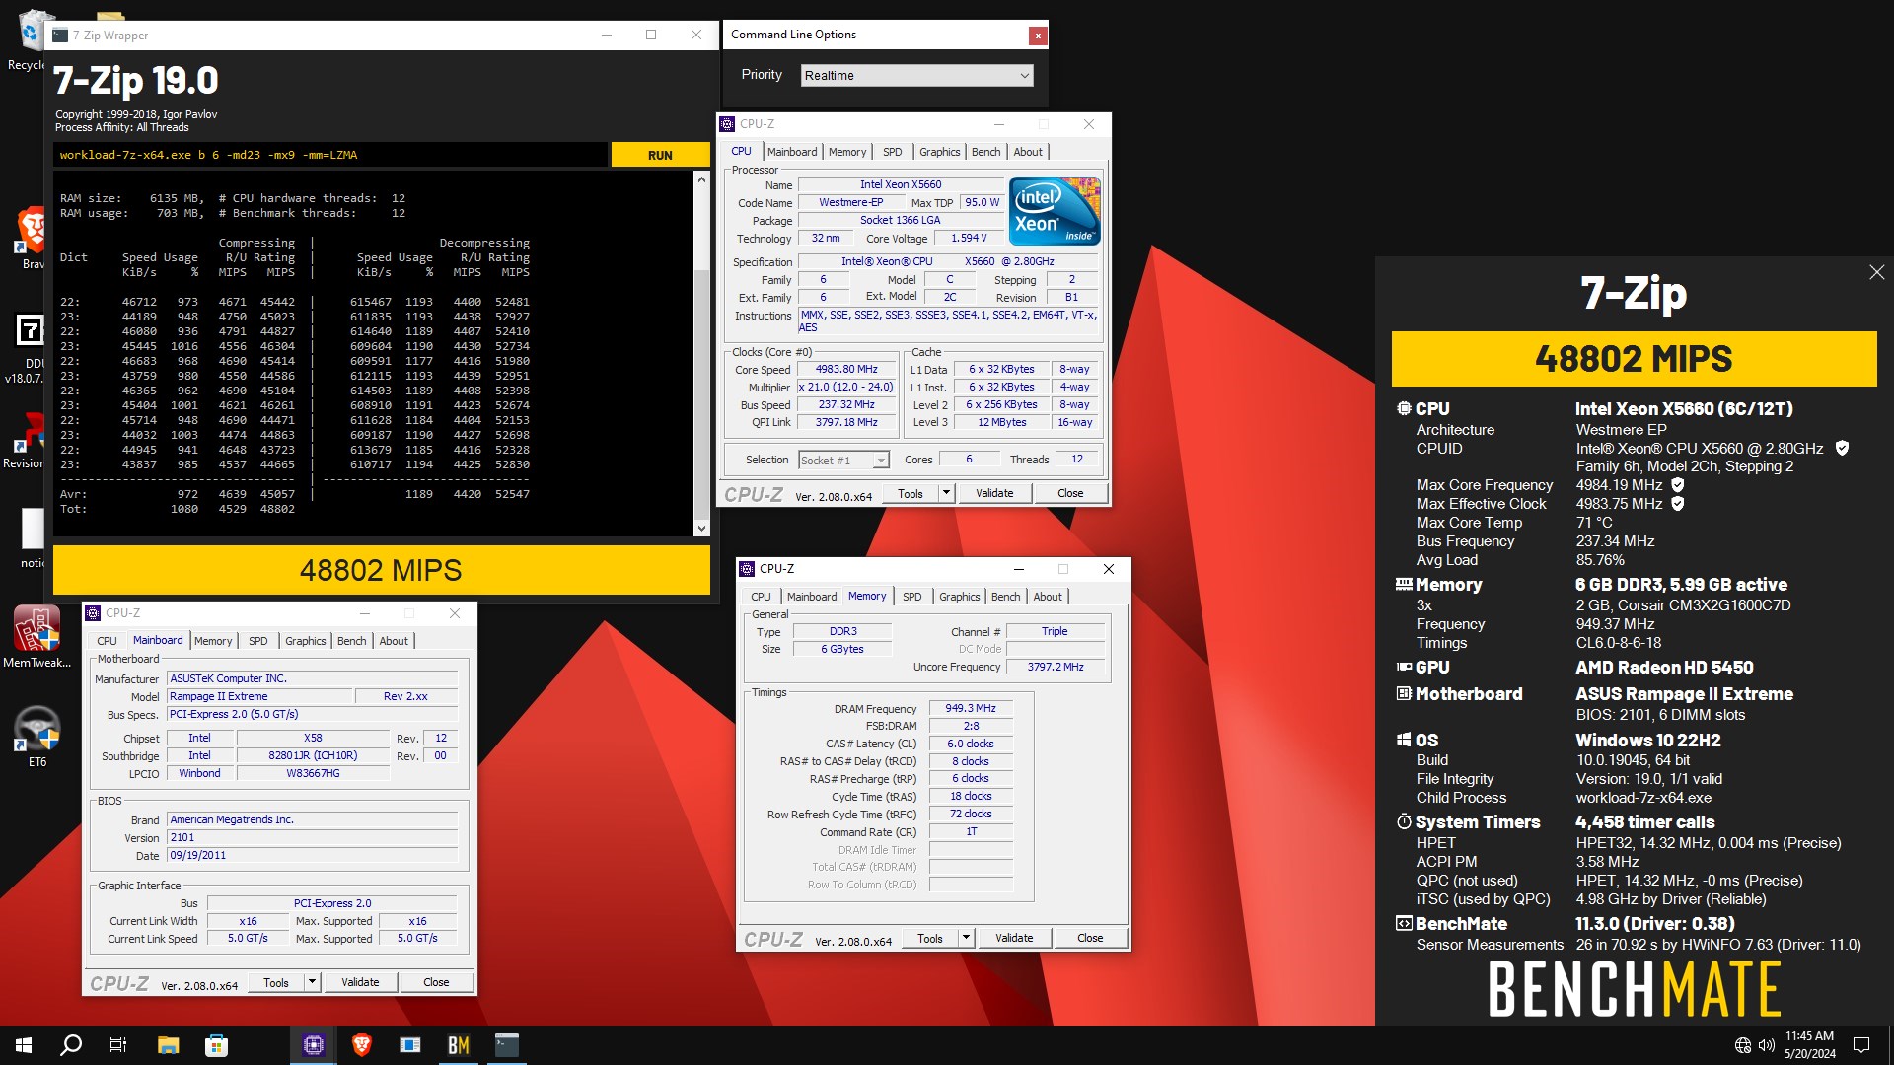Image resolution: width=1894 pixels, height=1065 pixels.
Task: Open Bench tab in Memory CPU-Z window
Action: click(1005, 597)
